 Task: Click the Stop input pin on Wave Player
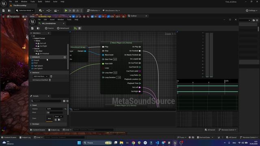[103, 51]
